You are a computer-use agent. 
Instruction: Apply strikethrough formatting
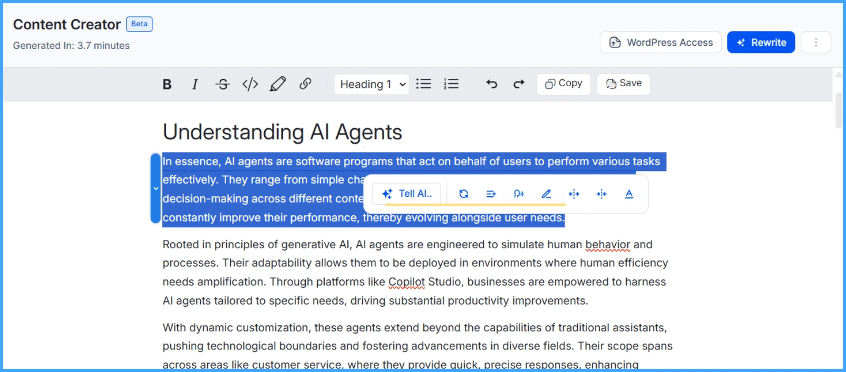pos(222,84)
